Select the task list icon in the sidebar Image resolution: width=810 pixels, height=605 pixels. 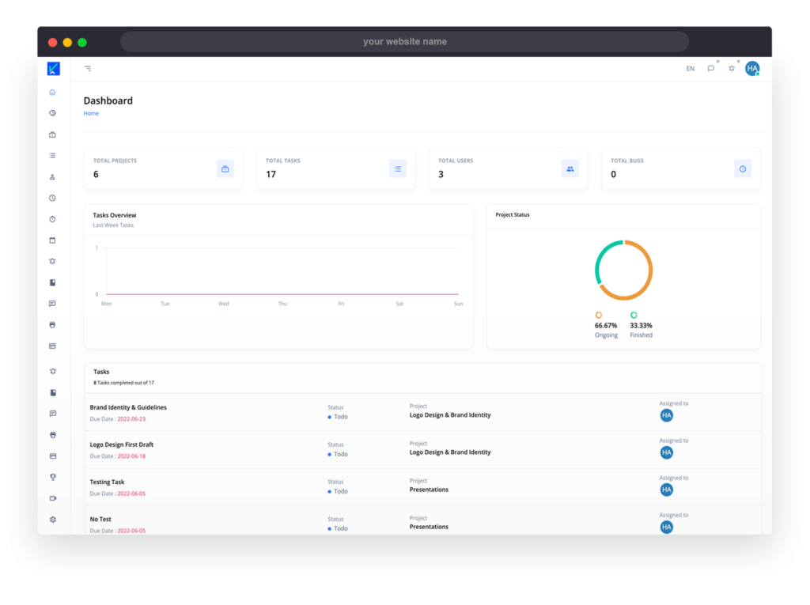tap(53, 156)
